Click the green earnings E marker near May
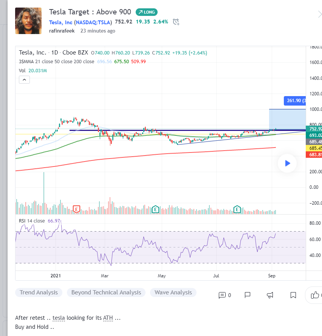This screenshot has height=336, width=322. (x=155, y=209)
